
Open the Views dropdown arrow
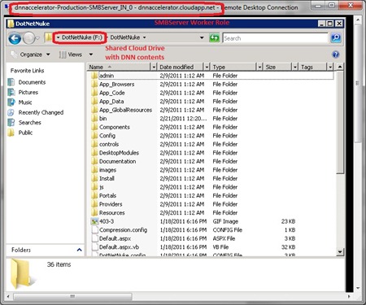[91, 54]
